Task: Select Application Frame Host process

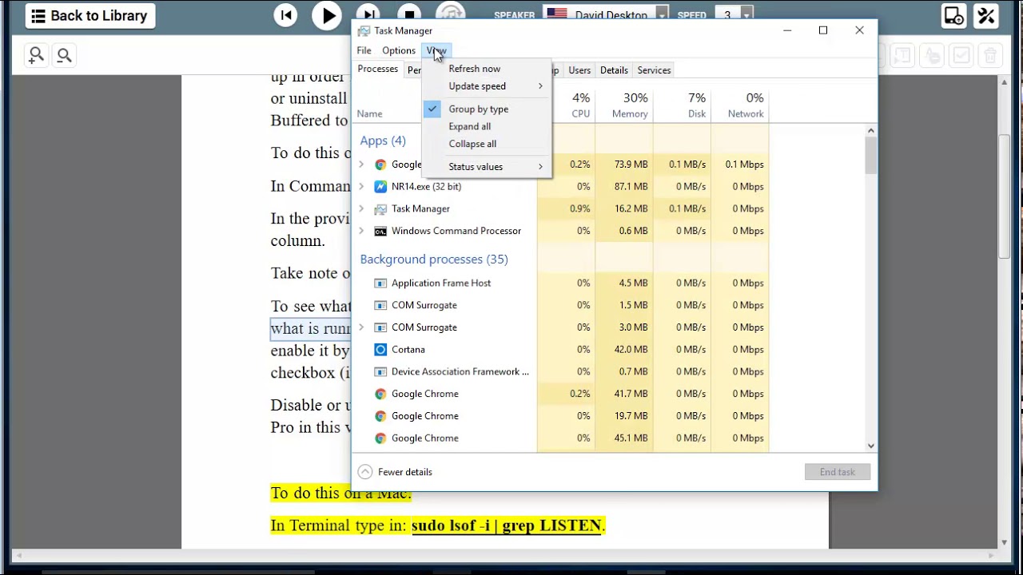Action: click(441, 284)
